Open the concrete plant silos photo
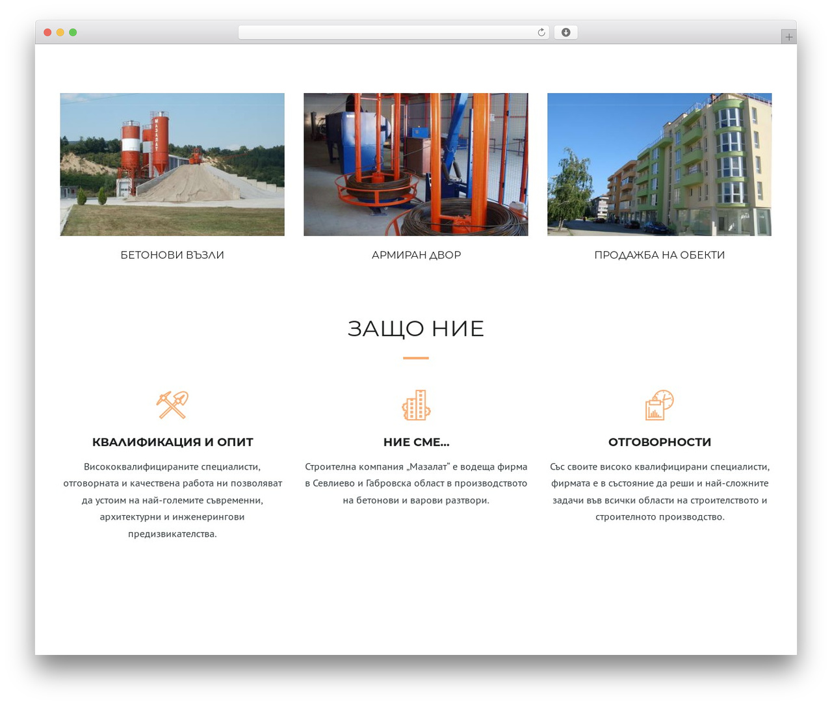 click(172, 165)
